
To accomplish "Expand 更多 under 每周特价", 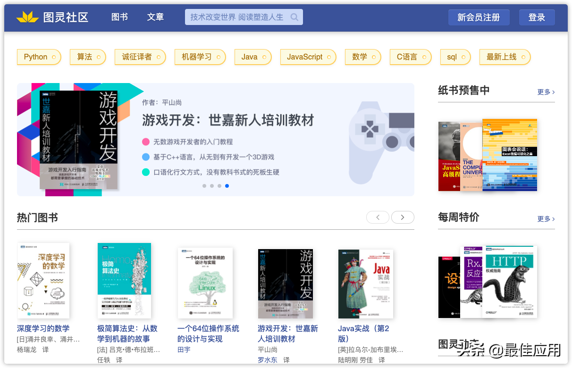I will pyautogui.click(x=546, y=219).
